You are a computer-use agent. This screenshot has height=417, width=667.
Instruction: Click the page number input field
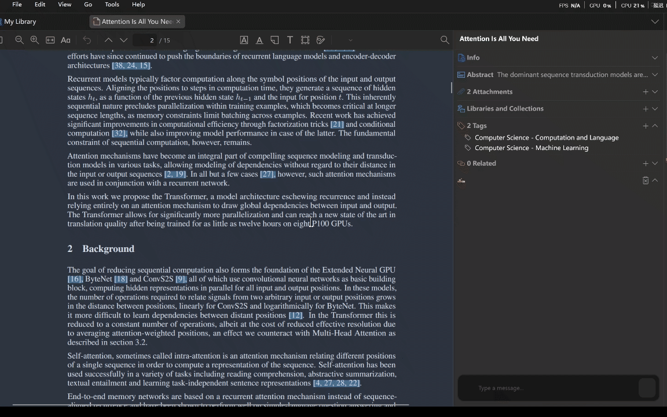[x=152, y=40]
